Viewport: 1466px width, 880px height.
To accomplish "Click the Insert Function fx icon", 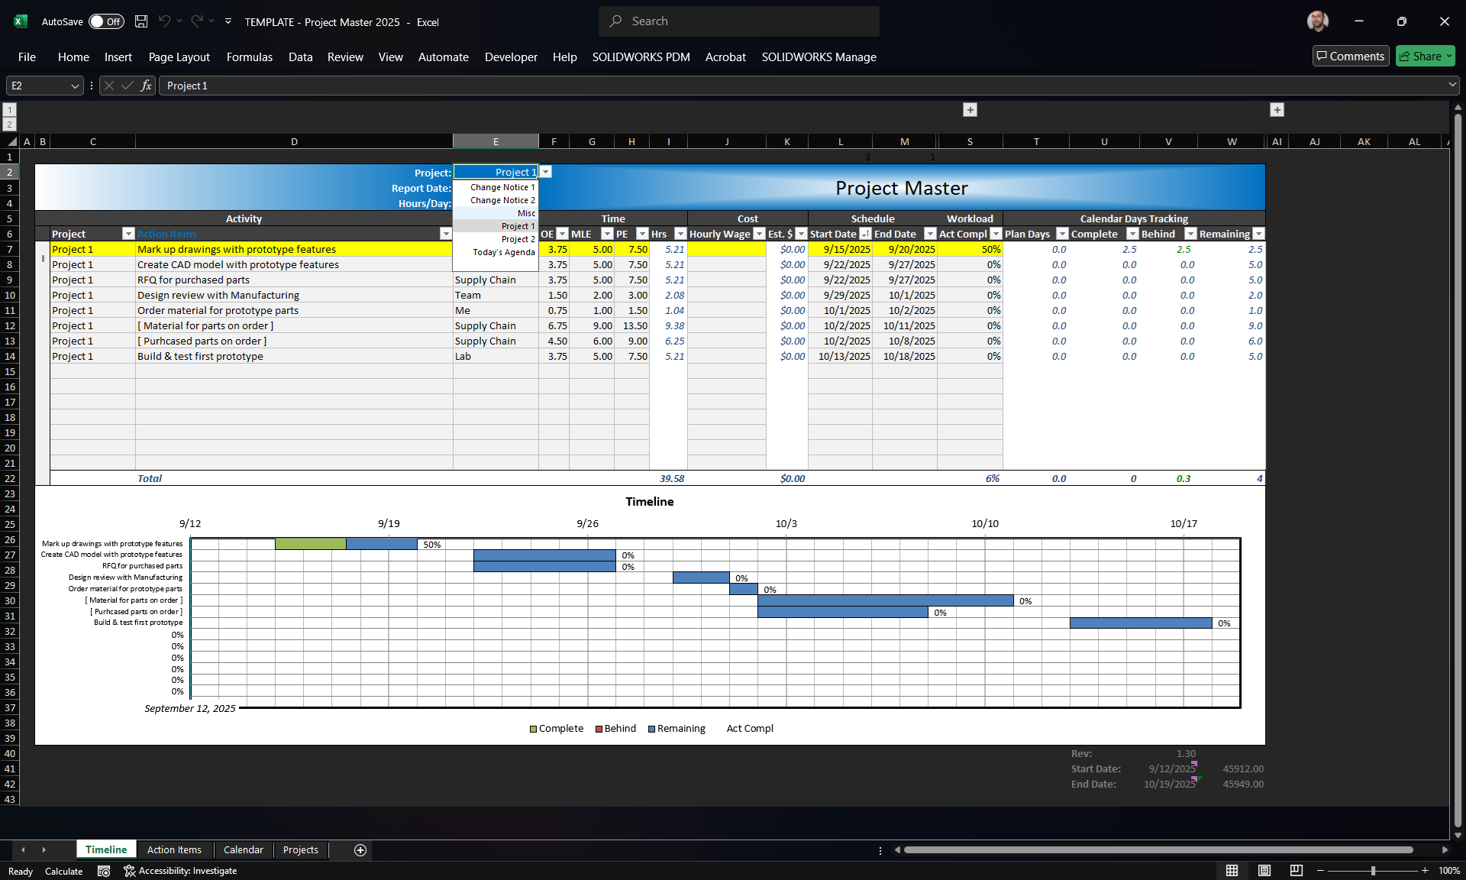I will pyautogui.click(x=146, y=86).
